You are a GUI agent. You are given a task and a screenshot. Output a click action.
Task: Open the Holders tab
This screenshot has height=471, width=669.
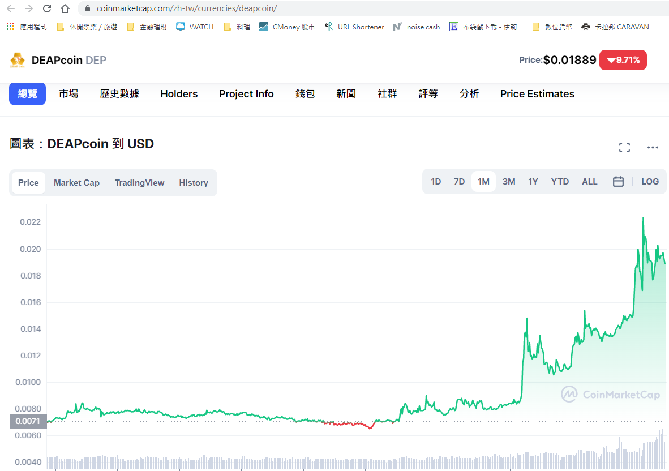[179, 94]
